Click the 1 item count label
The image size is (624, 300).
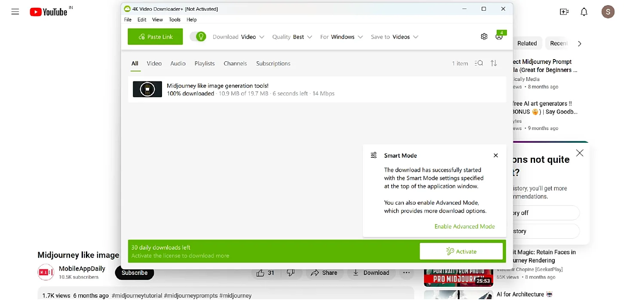(x=460, y=63)
